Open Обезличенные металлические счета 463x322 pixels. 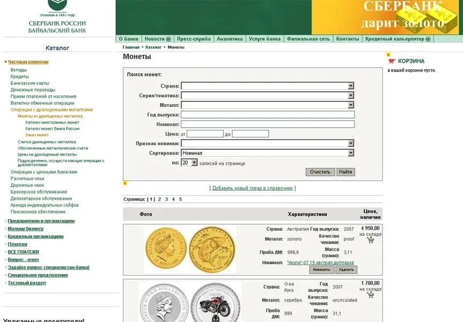pyautogui.click(x=53, y=148)
